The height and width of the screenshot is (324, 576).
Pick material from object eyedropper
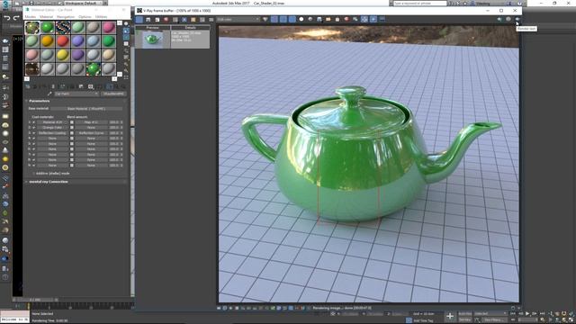(x=50, y=94)
